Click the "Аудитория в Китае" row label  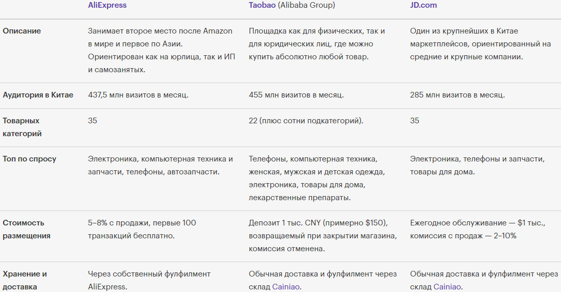tap(38, 95)
